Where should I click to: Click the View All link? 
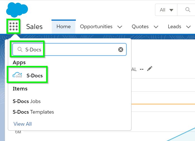pyautogui.click(x=23, y=124)
